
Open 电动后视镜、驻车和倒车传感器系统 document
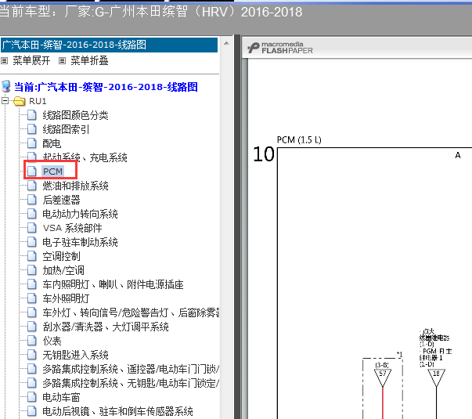pos(117,411)
